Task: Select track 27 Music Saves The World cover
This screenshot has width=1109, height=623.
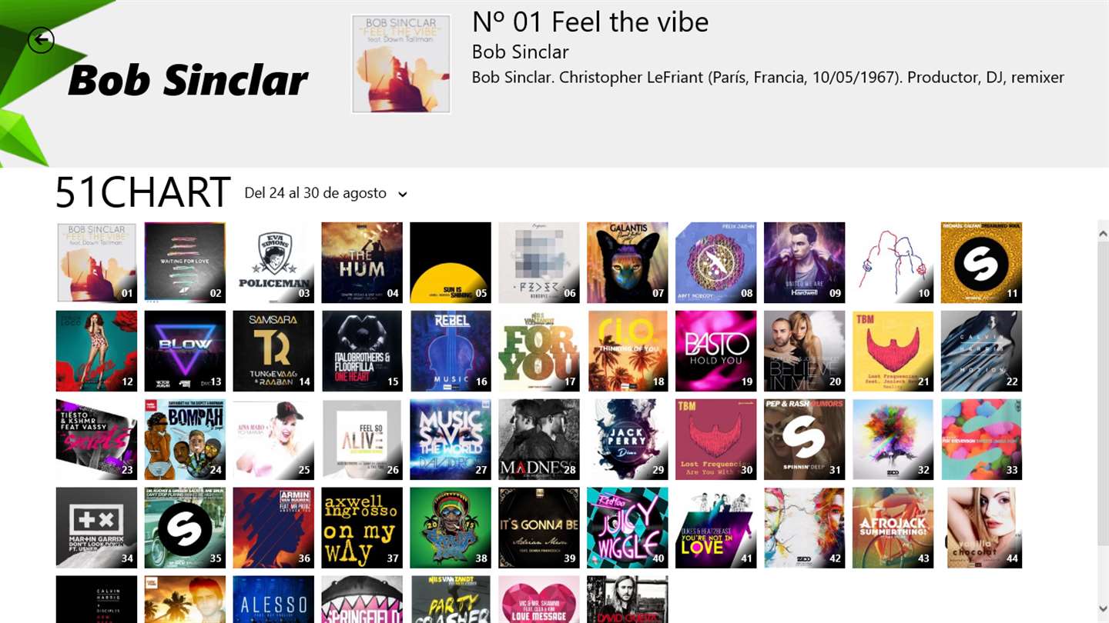Action: [x=451, y=439]
